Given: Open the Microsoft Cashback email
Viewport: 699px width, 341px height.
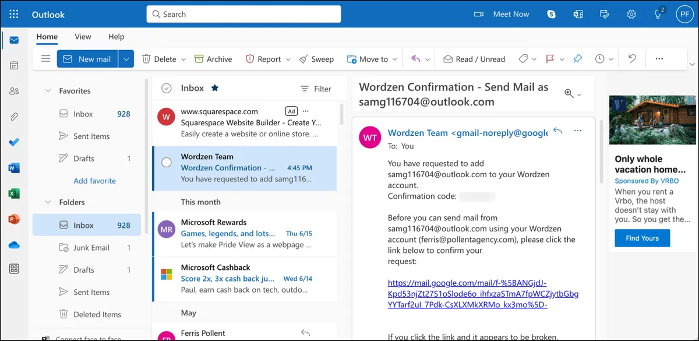Looking at the screenshot, I should pos(244,279).
